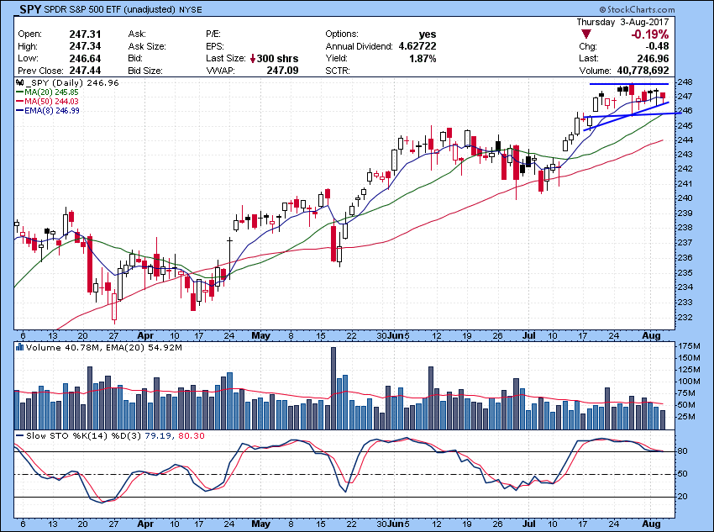Select the Volume figure 40,778,692
The height and width of the screenshot is (532, 714).
click(x=643, y=71)
